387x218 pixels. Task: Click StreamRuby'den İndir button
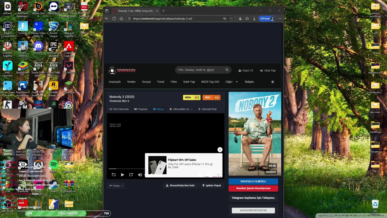tap(180, 185)
